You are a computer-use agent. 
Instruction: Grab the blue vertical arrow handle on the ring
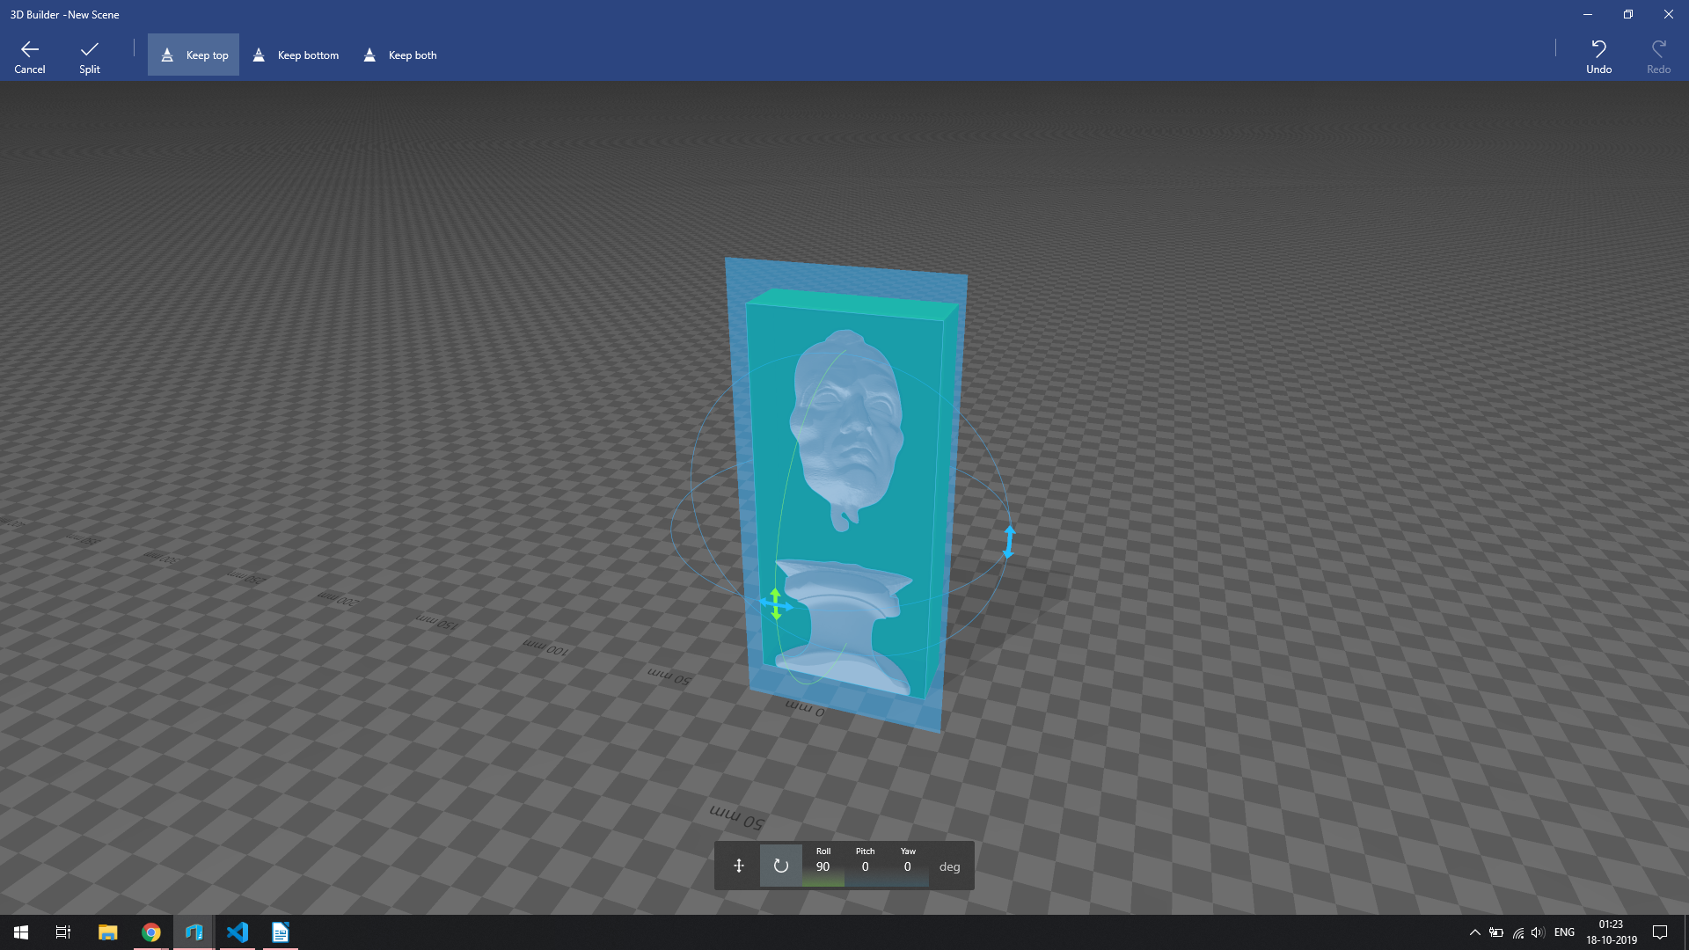1009,542
